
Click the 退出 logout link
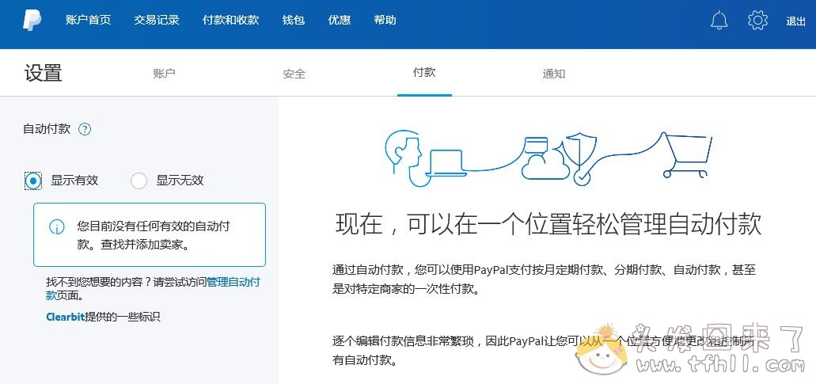click(x=795, y=21)
